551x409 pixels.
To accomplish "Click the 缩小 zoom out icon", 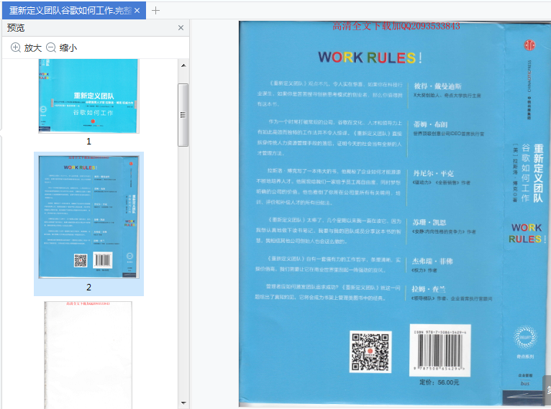I will 51,47.
